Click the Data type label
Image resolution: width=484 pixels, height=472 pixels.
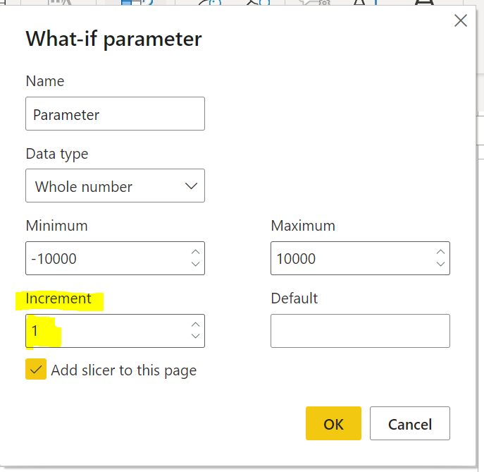(57, 154)
